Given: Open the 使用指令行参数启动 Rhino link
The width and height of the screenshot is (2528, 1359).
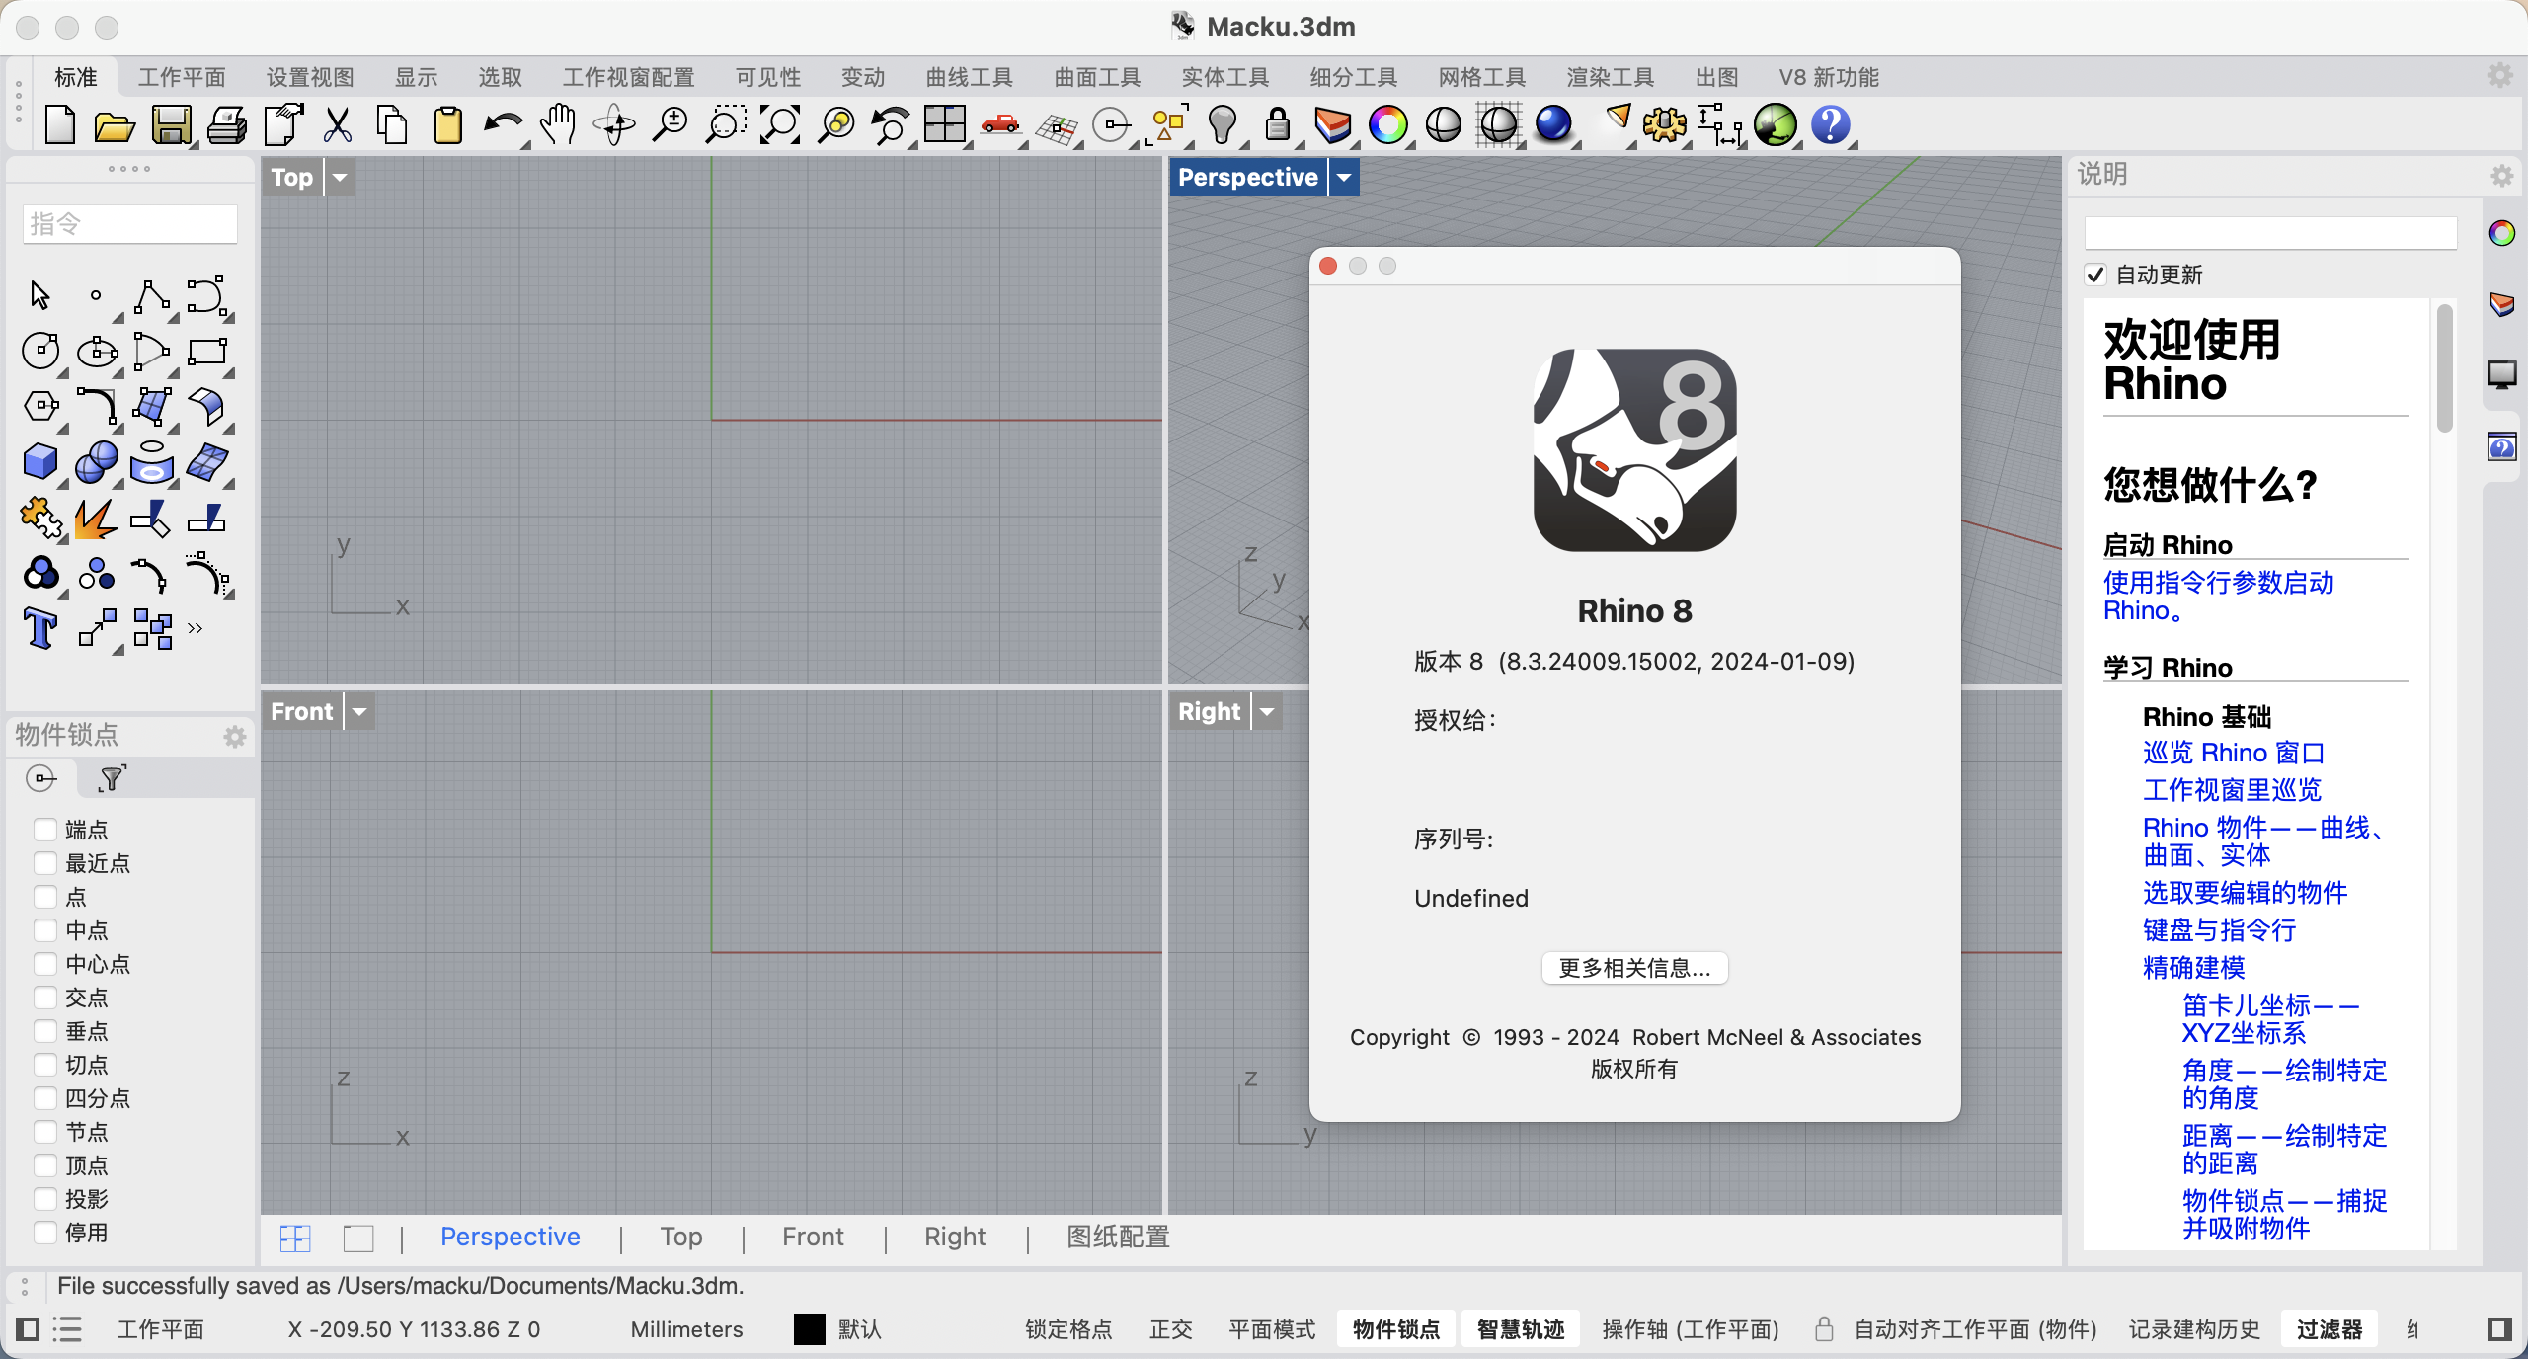Looking at the screenshot, I should 2218,596.
